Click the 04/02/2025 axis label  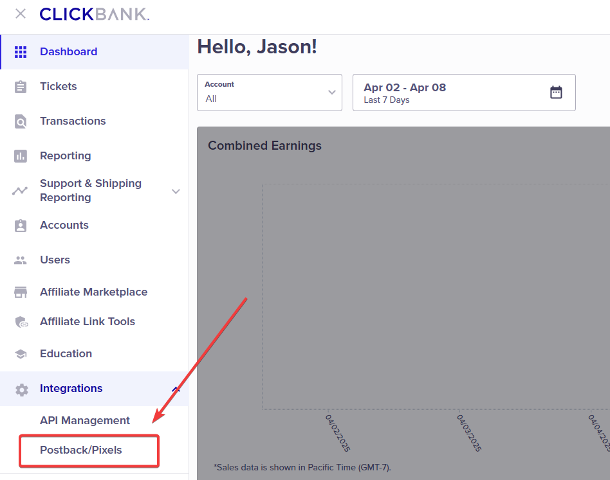tap(338, 432)
